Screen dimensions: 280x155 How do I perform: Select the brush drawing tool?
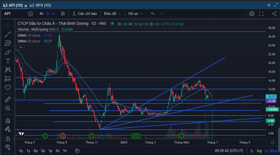[8, 52]
